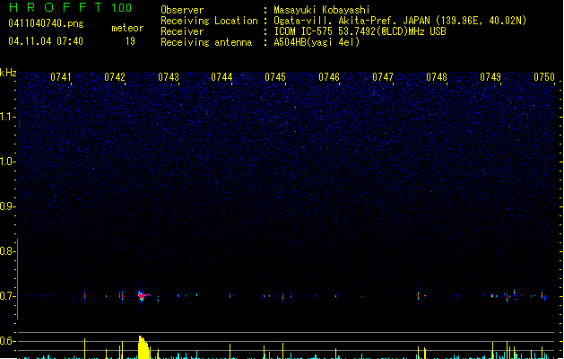This screenshot has height=359, width=564.
Task: Click the 0743 time marker
Action: point(169,77)
